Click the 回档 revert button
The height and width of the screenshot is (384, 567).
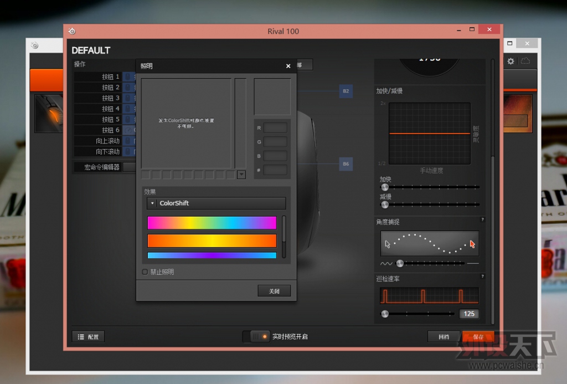pyautogui.click(x=444, y=336)
